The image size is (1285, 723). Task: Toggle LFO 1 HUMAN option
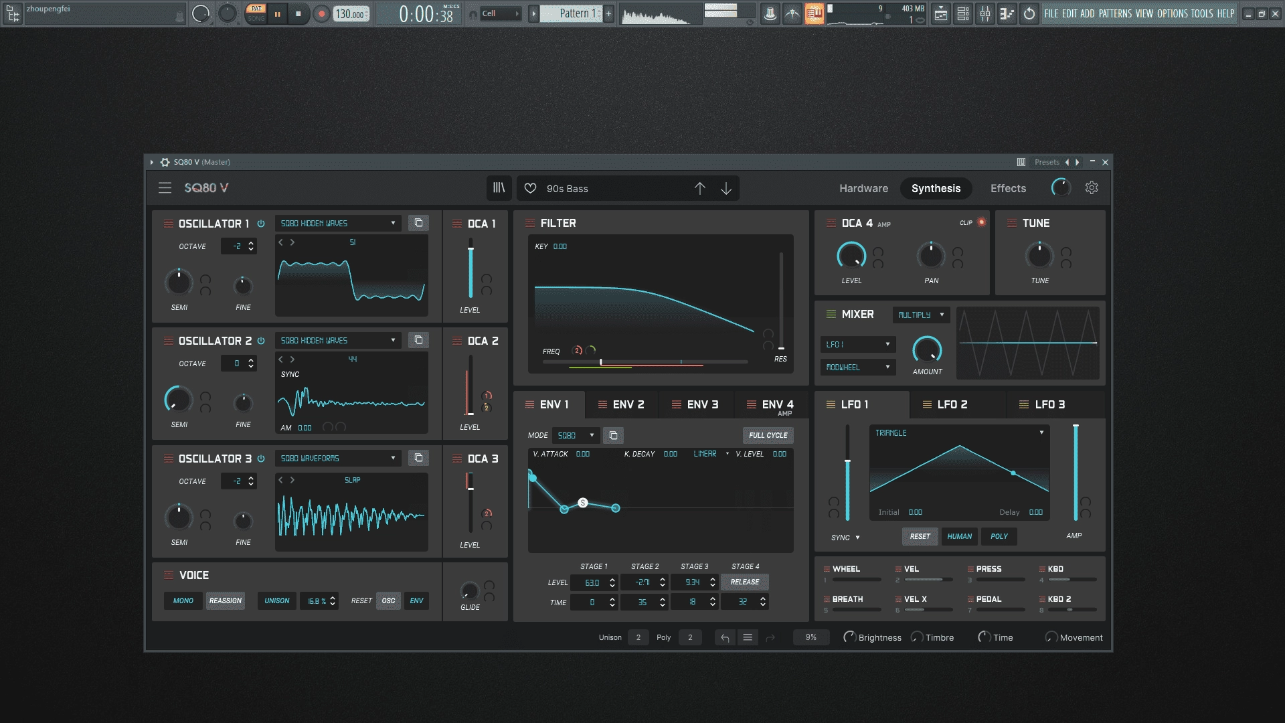click(x=959, y=536)
